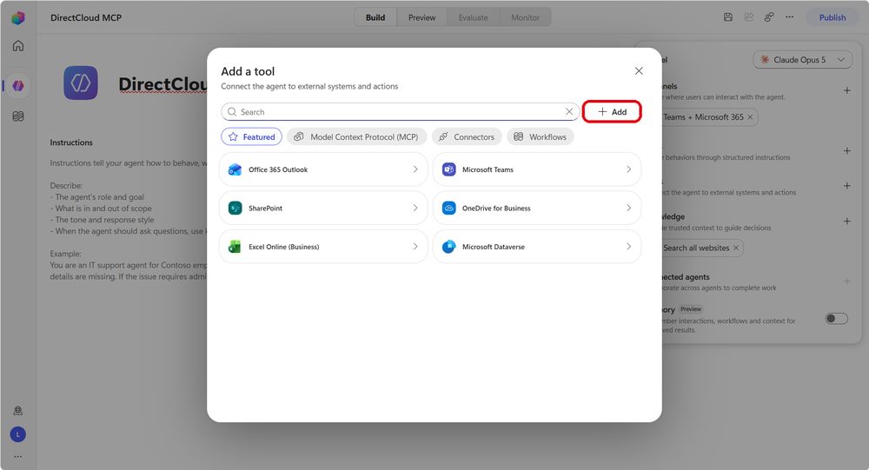Open the more options ellipsis in top toolbar

coord(789,17)
